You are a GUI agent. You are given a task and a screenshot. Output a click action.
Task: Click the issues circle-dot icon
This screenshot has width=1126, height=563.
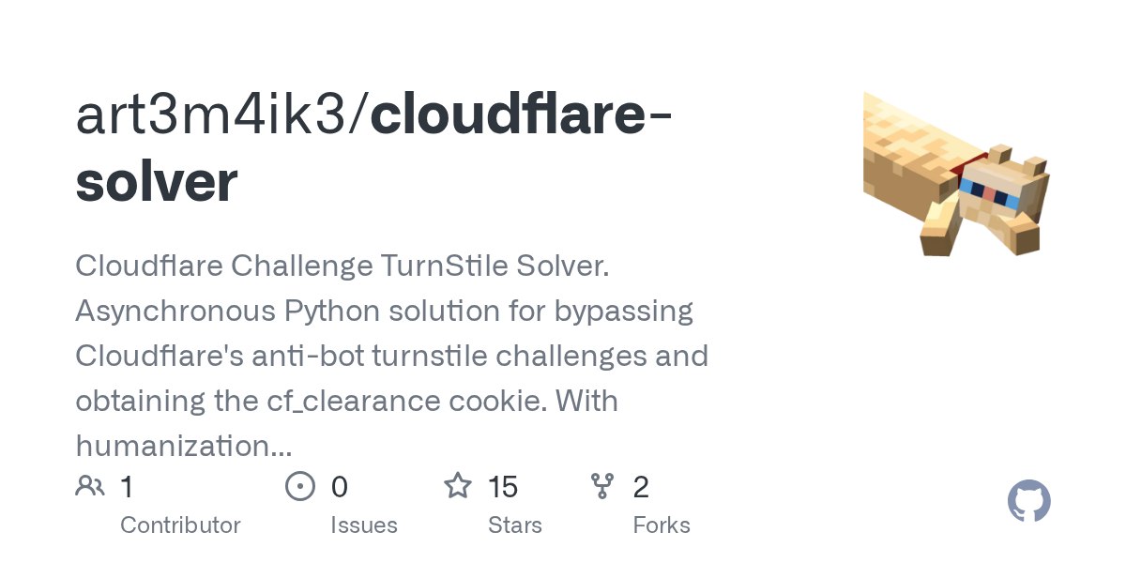pyautogui.click(x=299, y=486)
